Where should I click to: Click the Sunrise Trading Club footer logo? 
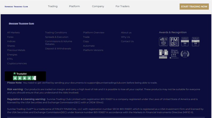point(21,24)
